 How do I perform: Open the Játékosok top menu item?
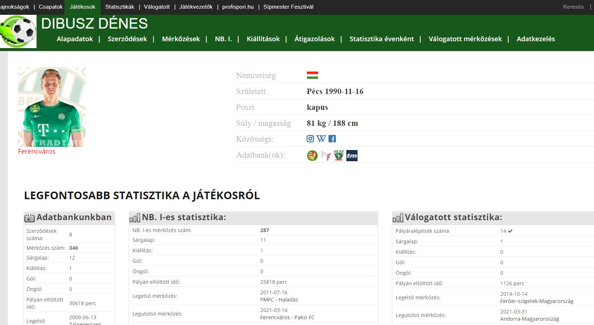[x=83, y=7]
